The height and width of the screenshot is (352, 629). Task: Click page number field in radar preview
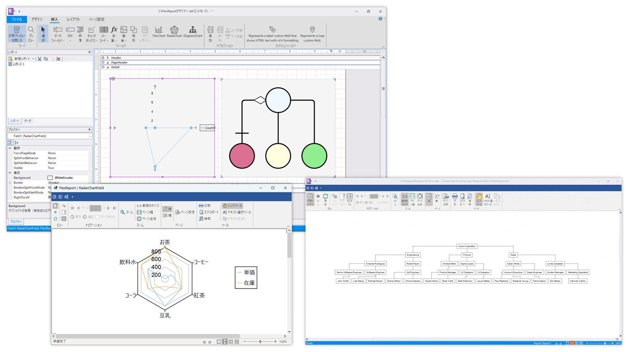[95, 208]
